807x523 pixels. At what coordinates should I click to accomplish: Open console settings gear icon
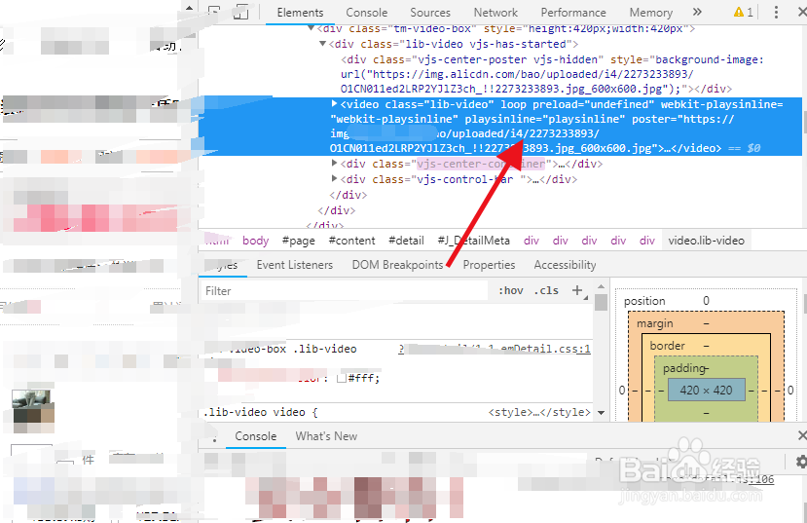coord(801,462)
